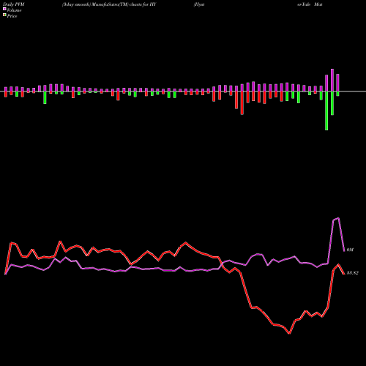
Task: Click the Price legend swatch
Action: click(x=4, y=15)
